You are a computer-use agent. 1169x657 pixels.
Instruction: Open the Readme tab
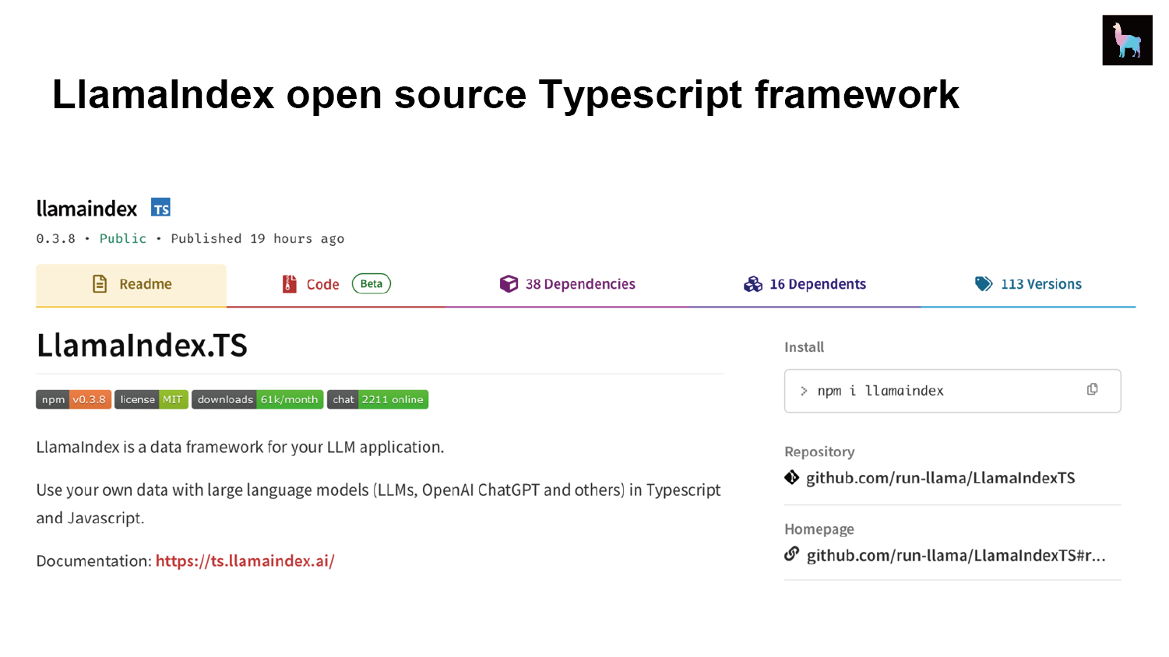pos(131,285)
